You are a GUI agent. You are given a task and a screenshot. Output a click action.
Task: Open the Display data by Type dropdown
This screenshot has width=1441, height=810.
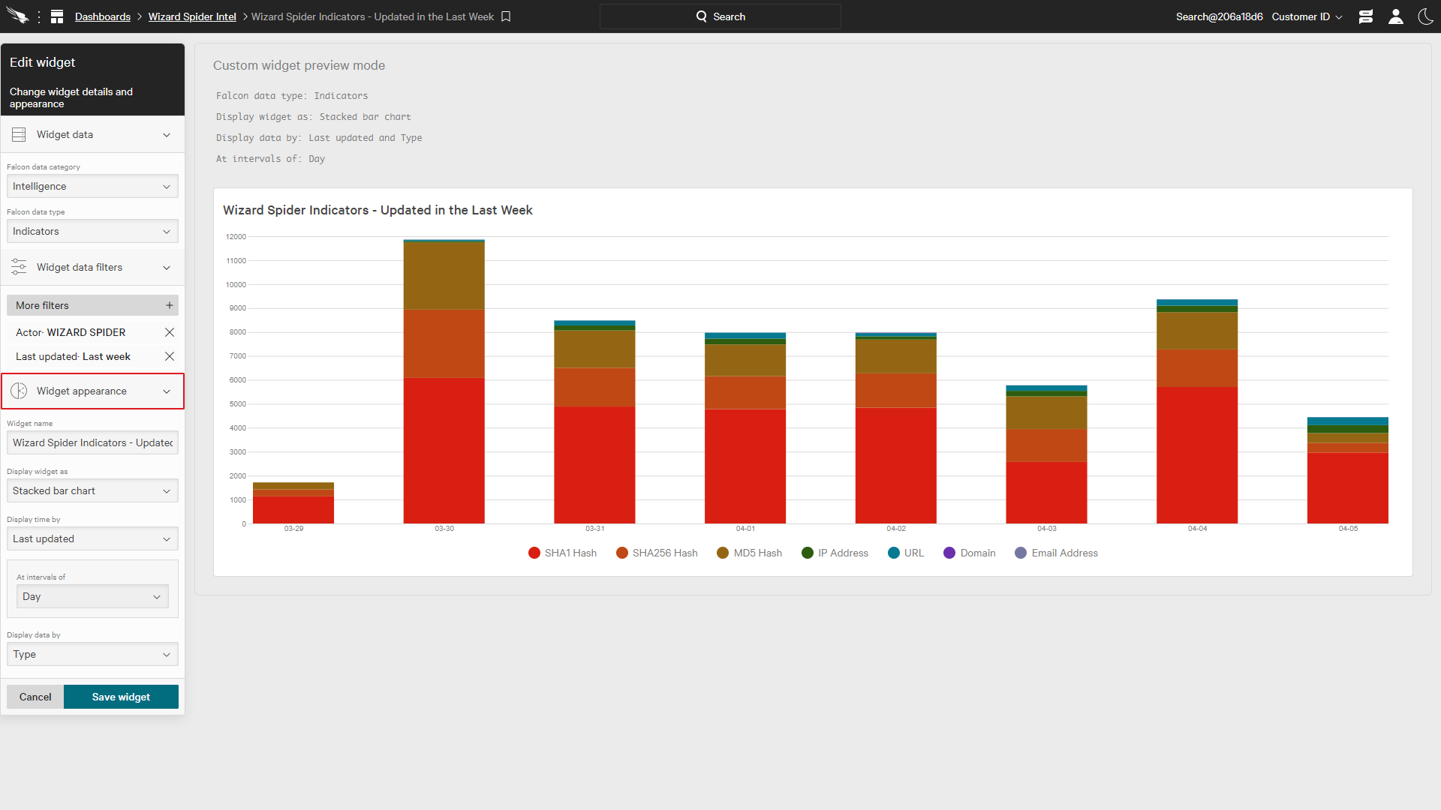click(x=92, y=654)
